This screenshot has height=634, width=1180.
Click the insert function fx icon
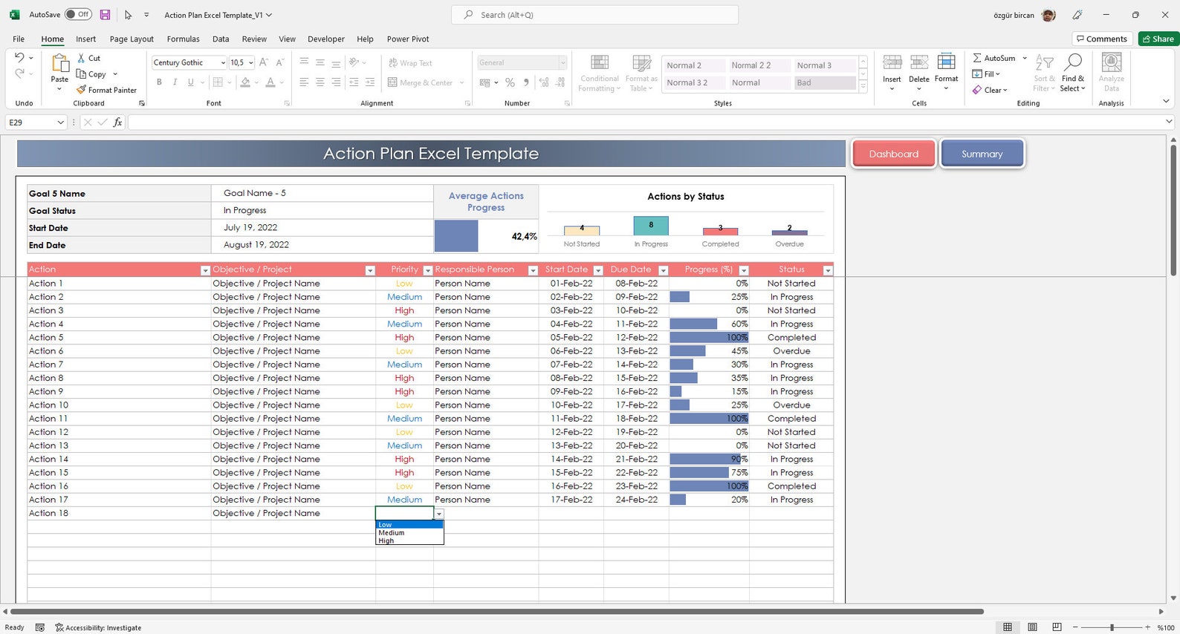pyautogui.click(x=117, y=122)
